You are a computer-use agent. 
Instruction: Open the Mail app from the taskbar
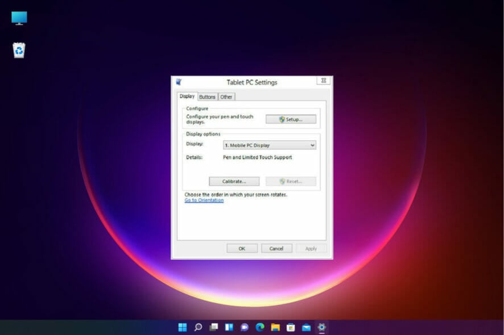click(x=305, y=328)
